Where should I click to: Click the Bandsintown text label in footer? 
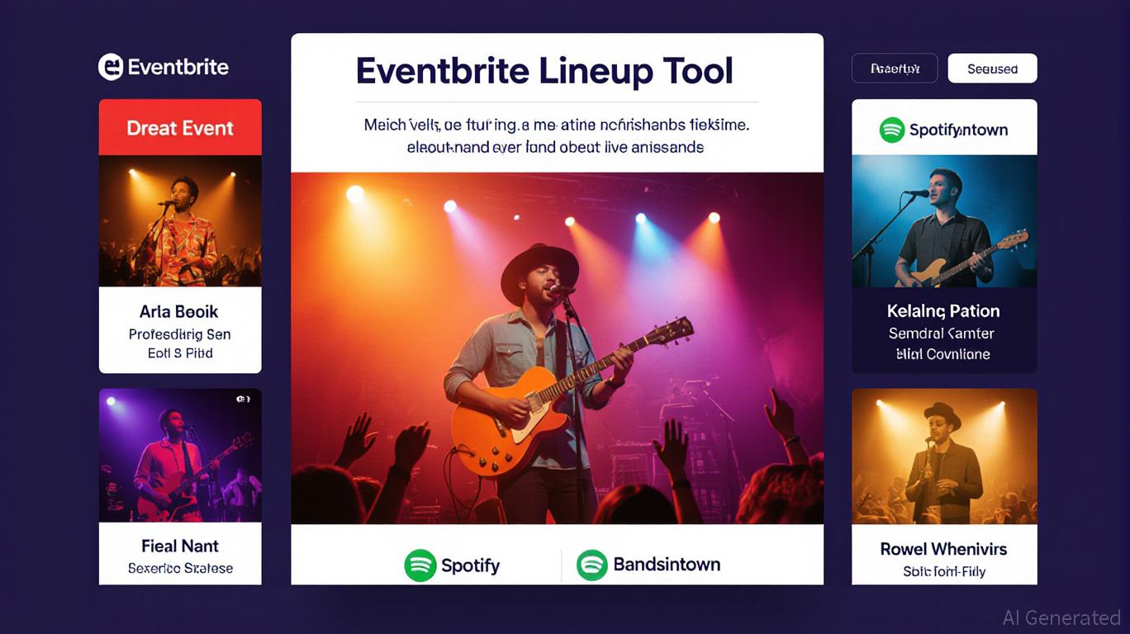(x=667, y=565)
